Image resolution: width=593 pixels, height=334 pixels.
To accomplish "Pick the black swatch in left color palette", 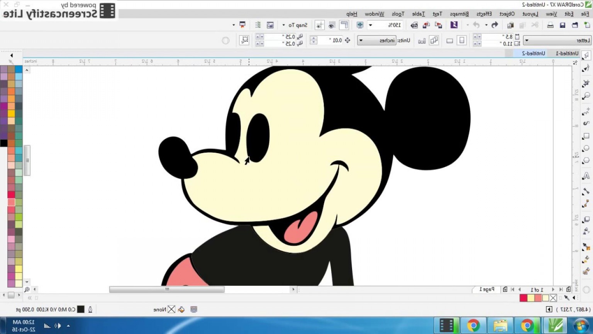I will coord(4,143).
